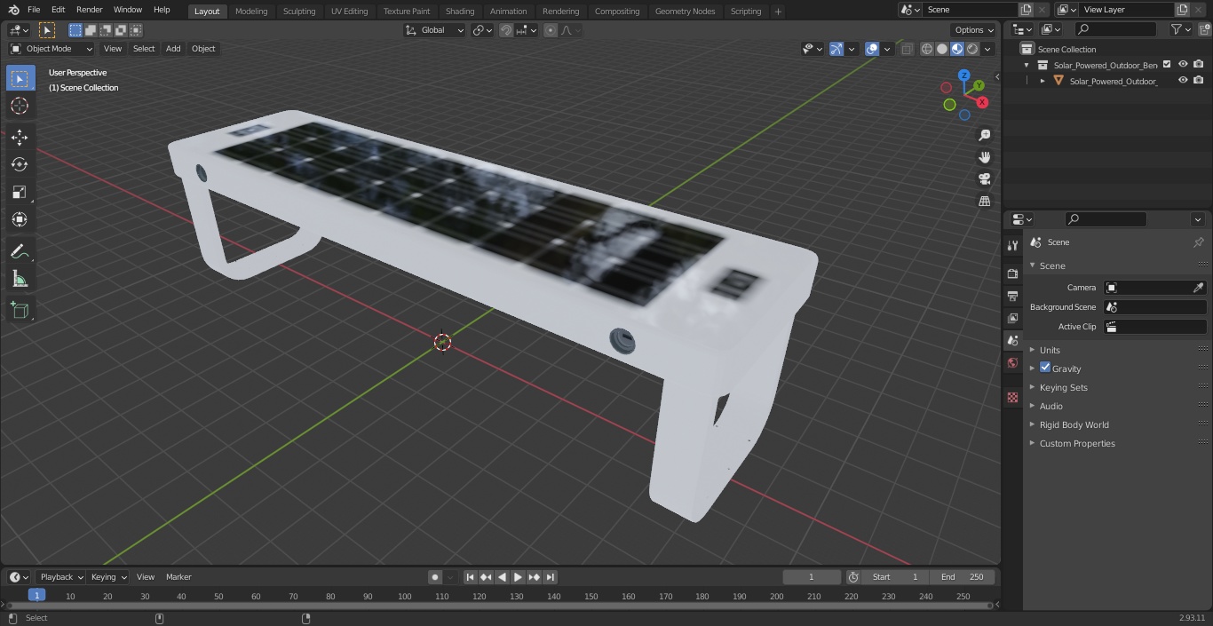Activate the Transform tool
1213x626 pixels.
click(x=20, y=219)
